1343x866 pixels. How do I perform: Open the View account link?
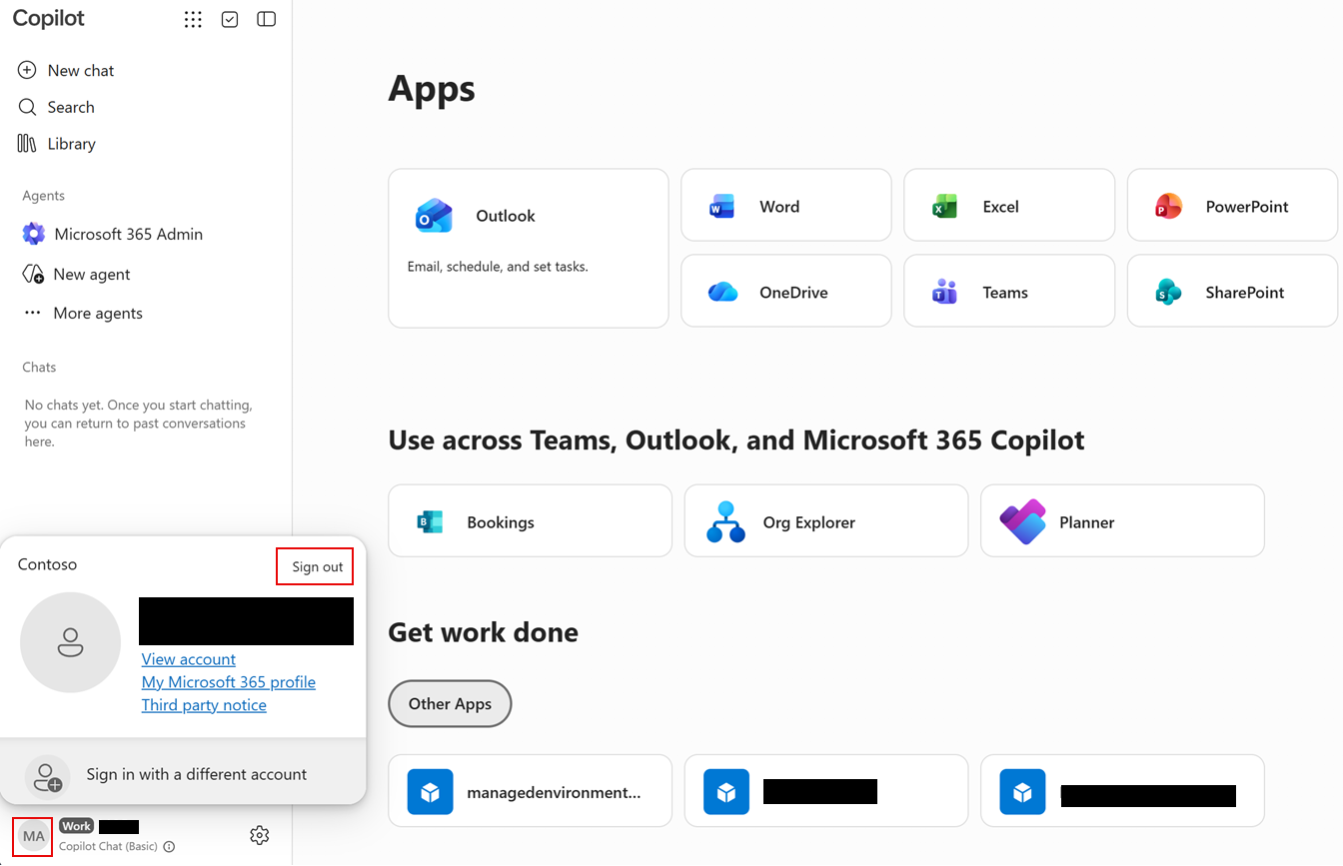[x=189, y=659]
